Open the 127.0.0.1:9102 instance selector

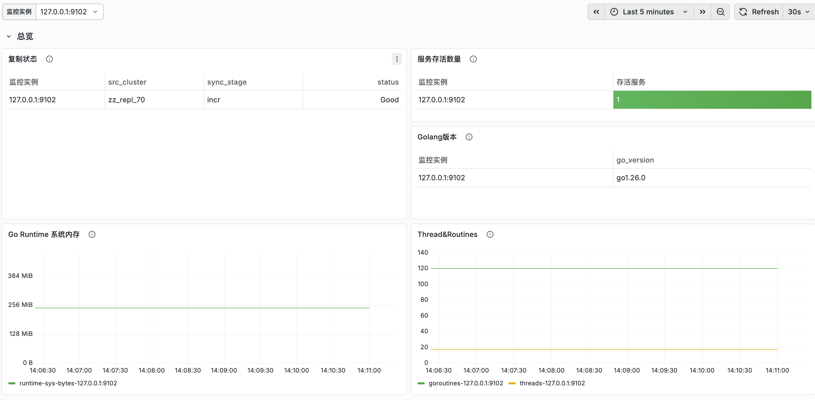[x=69, y=12]
